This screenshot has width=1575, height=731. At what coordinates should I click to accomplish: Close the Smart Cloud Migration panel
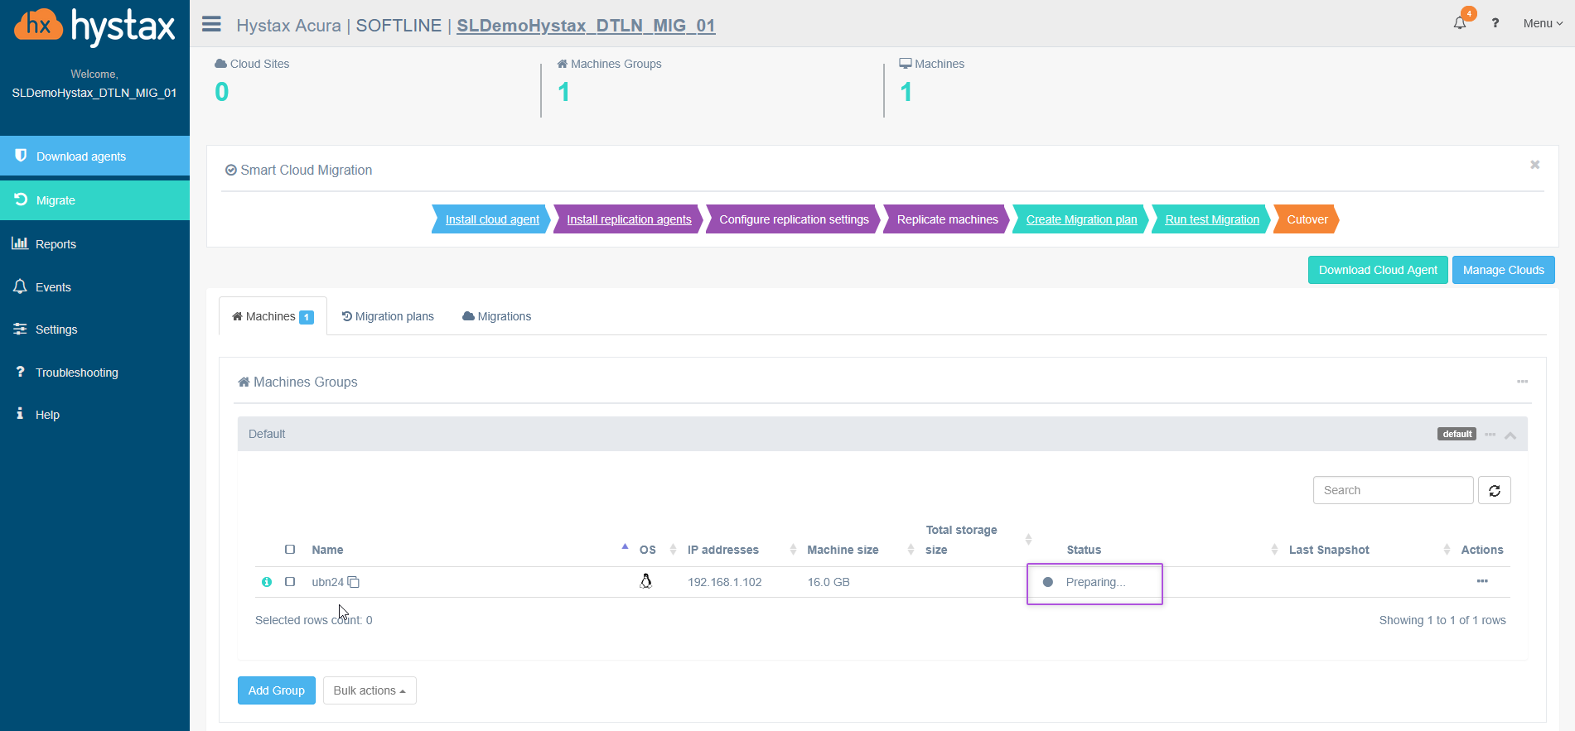pos(1534,165)
